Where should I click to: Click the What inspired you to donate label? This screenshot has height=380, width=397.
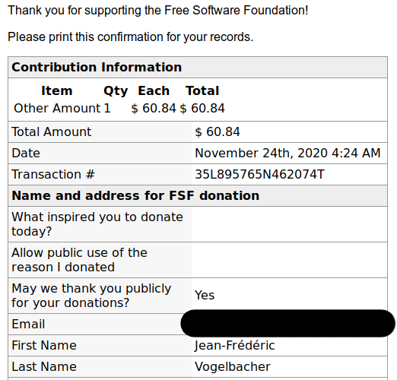pos(97,224)
